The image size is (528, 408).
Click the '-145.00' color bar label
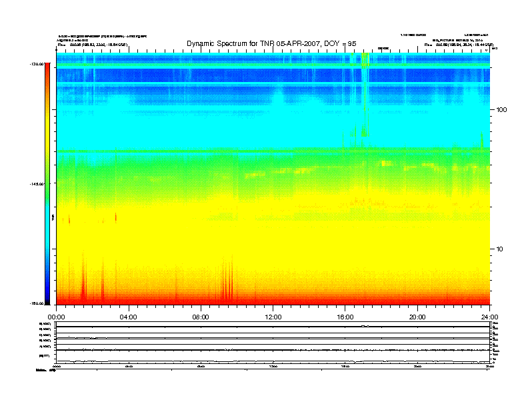(37, 184)
